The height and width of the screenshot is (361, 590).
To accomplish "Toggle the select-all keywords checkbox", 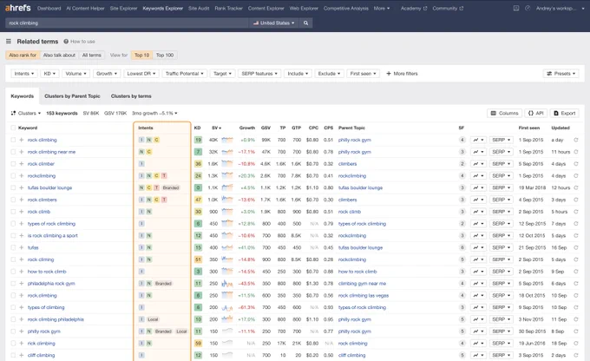I will point(13,128).
